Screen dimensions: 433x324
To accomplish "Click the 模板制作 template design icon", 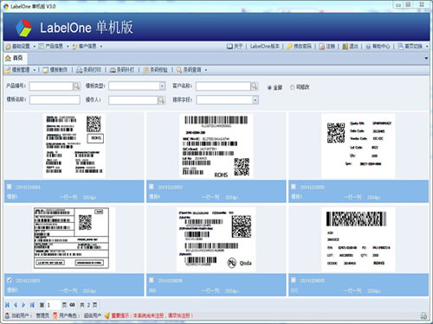I will [x=46, y=70].
